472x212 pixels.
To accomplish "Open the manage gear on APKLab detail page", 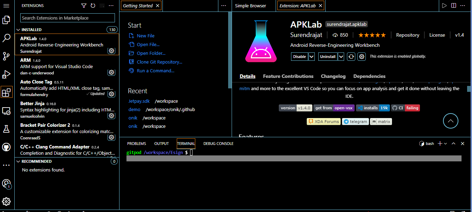I will tap(362, 57).
